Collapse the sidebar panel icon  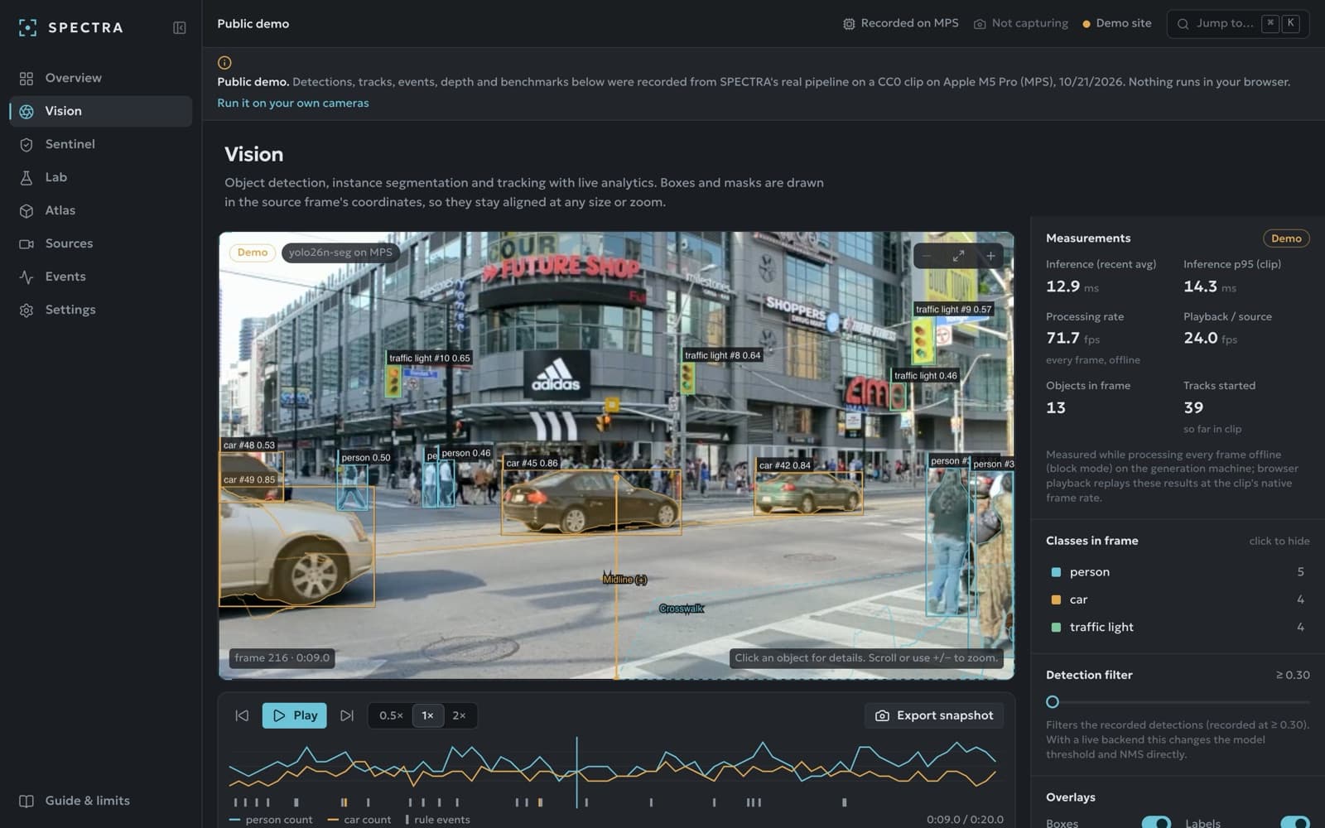click(179, 27)
